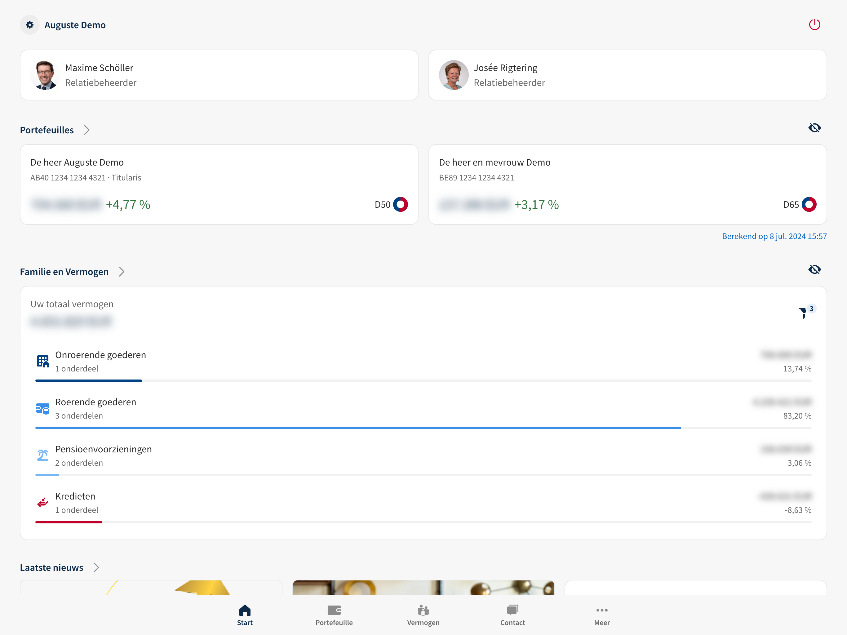Expand the Portefeuilles section chevron
Image resolution: width=847 pixels, height=635 pixels.
(x=87, y=130)
